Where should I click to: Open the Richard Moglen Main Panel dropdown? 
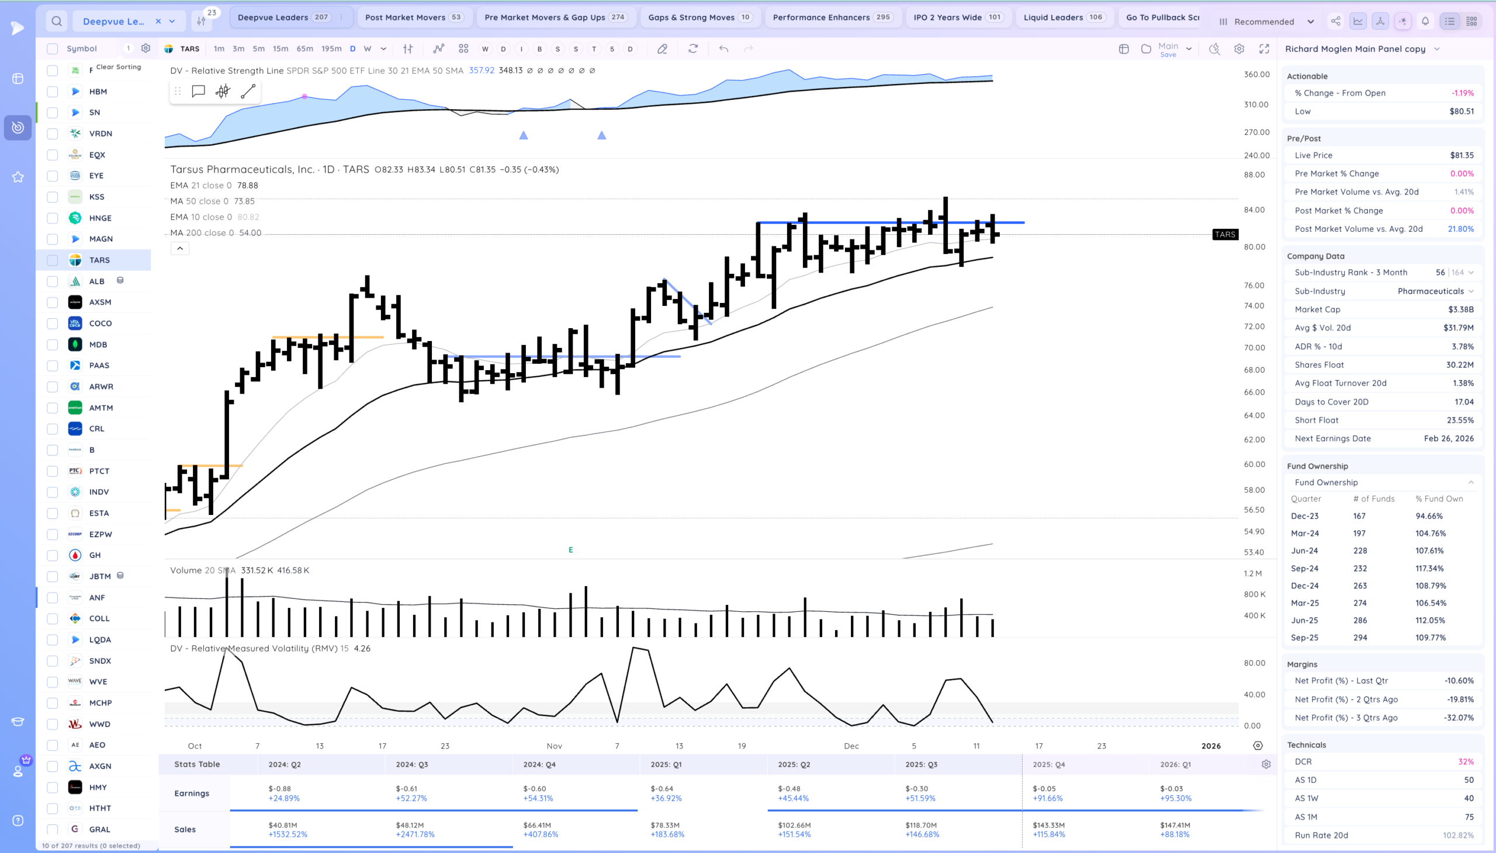click(1437, 48)
